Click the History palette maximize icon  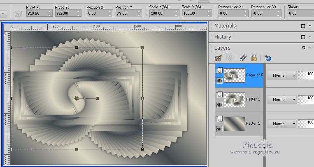coord(303,37)
